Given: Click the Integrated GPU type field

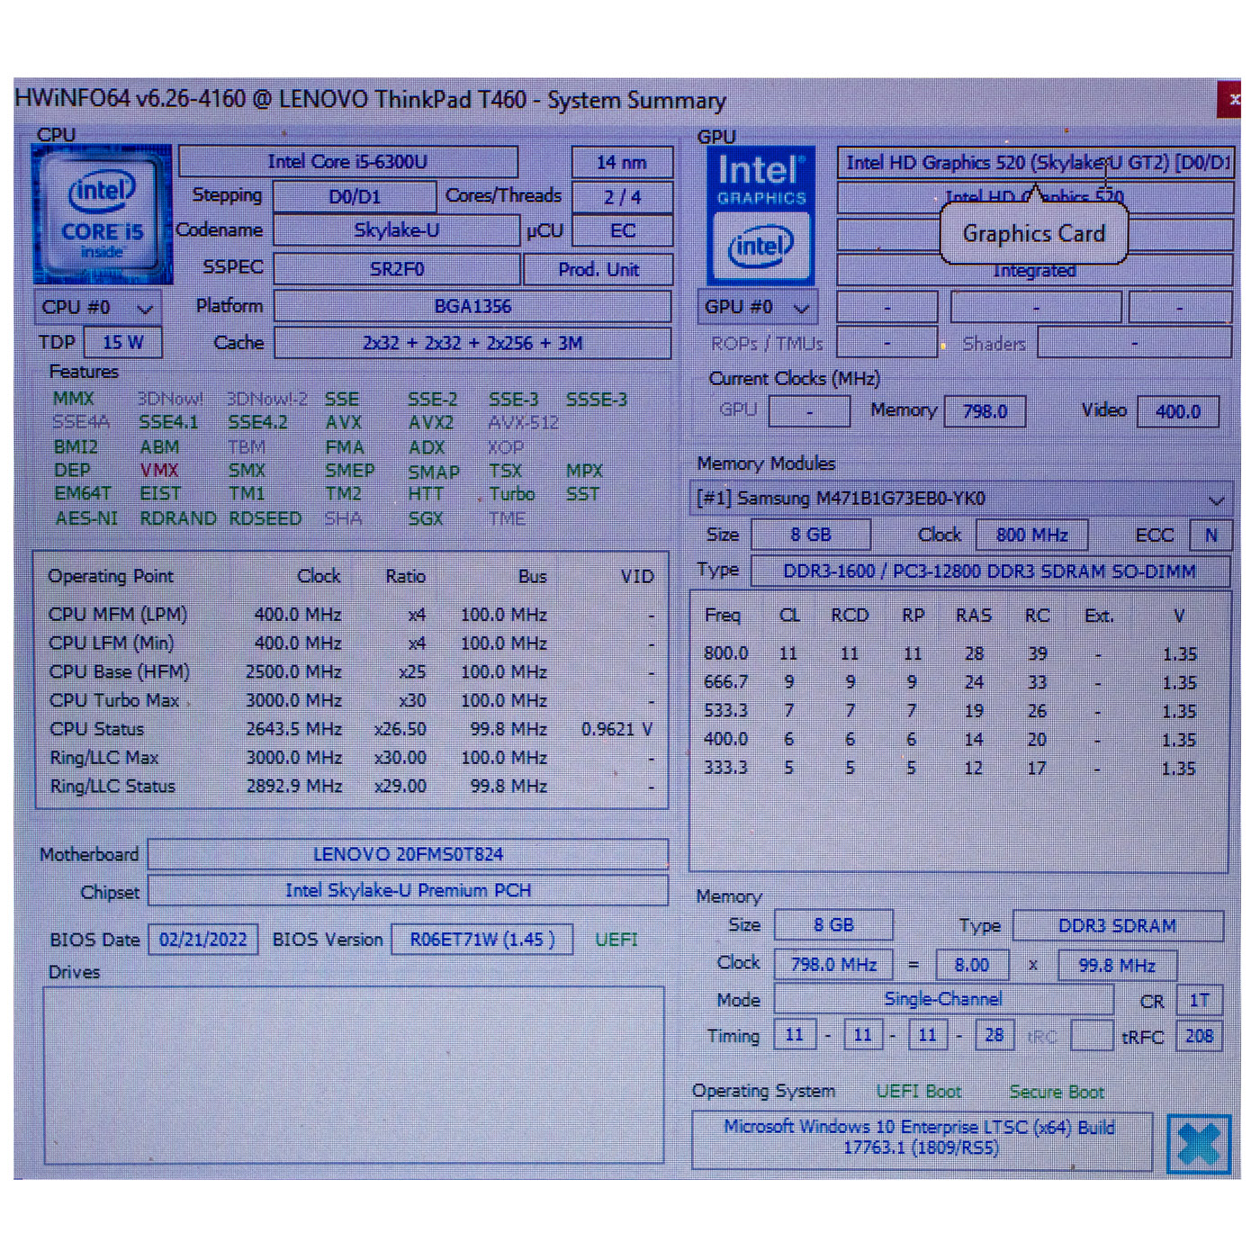Looking at the screenshot, I should pyautogui.click(x=1035, y=270).
